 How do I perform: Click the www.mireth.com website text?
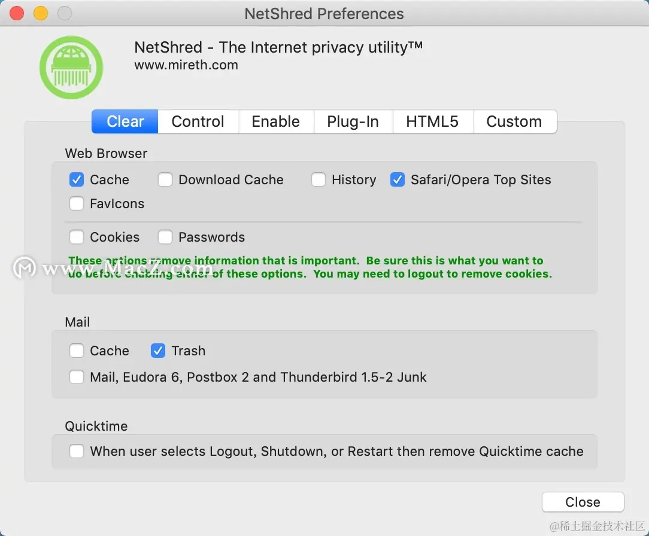[x=186, y=65]
